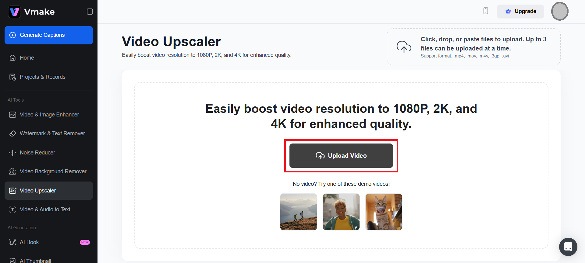Open Home from sidebar
The image size is (585, 263).
click(x=49, y=58)
